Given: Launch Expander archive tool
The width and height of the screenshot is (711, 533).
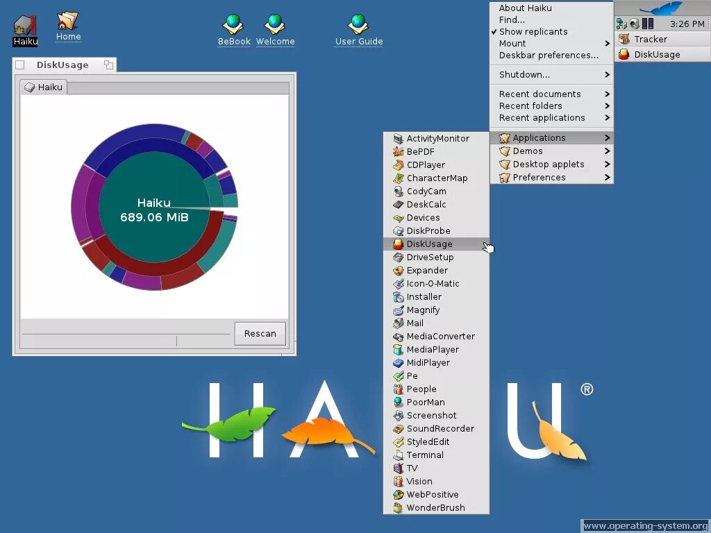Looking at the screenshot, I should click(436, 270).
